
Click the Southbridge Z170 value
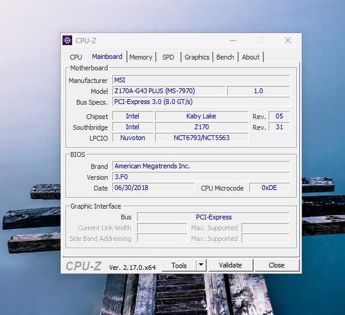tap(201, 127)
